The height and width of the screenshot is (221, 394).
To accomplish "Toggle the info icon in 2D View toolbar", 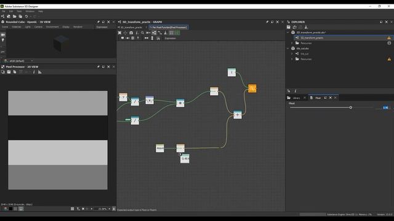I will 34,72.
